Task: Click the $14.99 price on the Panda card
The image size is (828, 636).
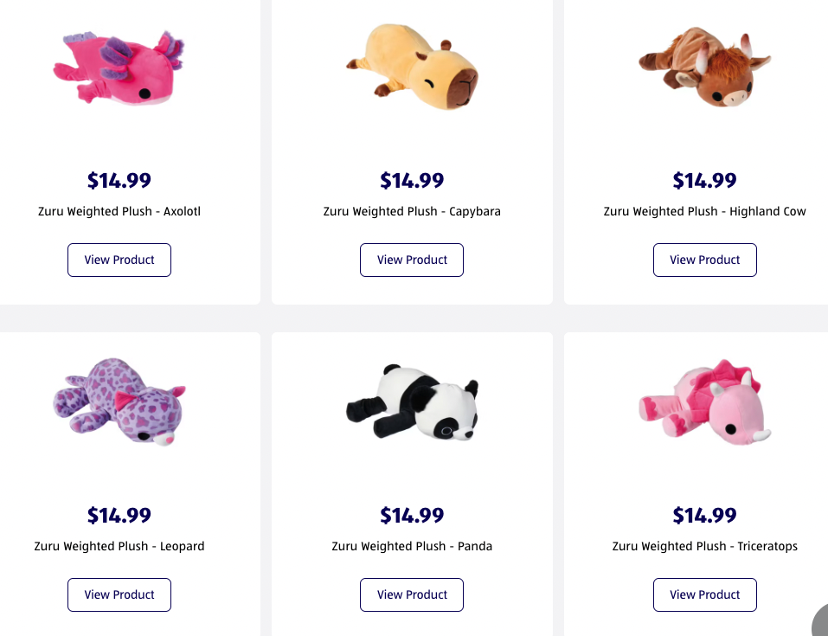Action: pos(412,516)
